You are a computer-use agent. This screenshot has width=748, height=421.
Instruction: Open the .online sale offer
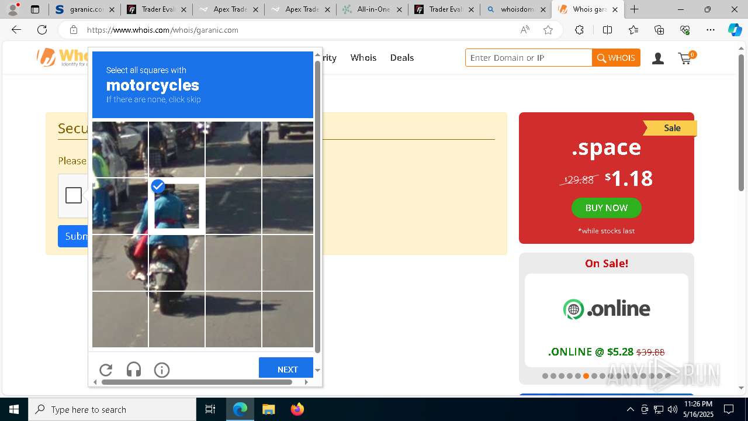coord(607,320)
